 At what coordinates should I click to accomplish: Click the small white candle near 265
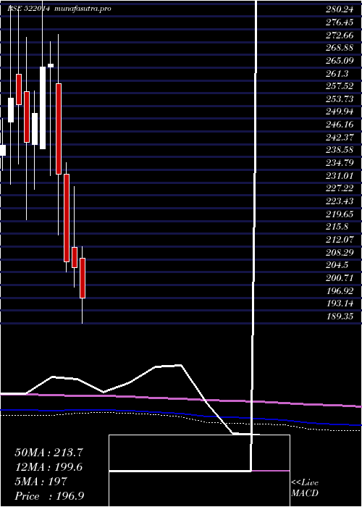[51, 66]
